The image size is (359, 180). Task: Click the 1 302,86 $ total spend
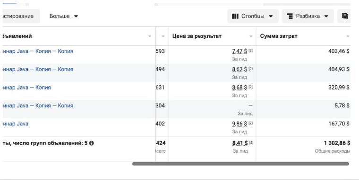point(337,143)
